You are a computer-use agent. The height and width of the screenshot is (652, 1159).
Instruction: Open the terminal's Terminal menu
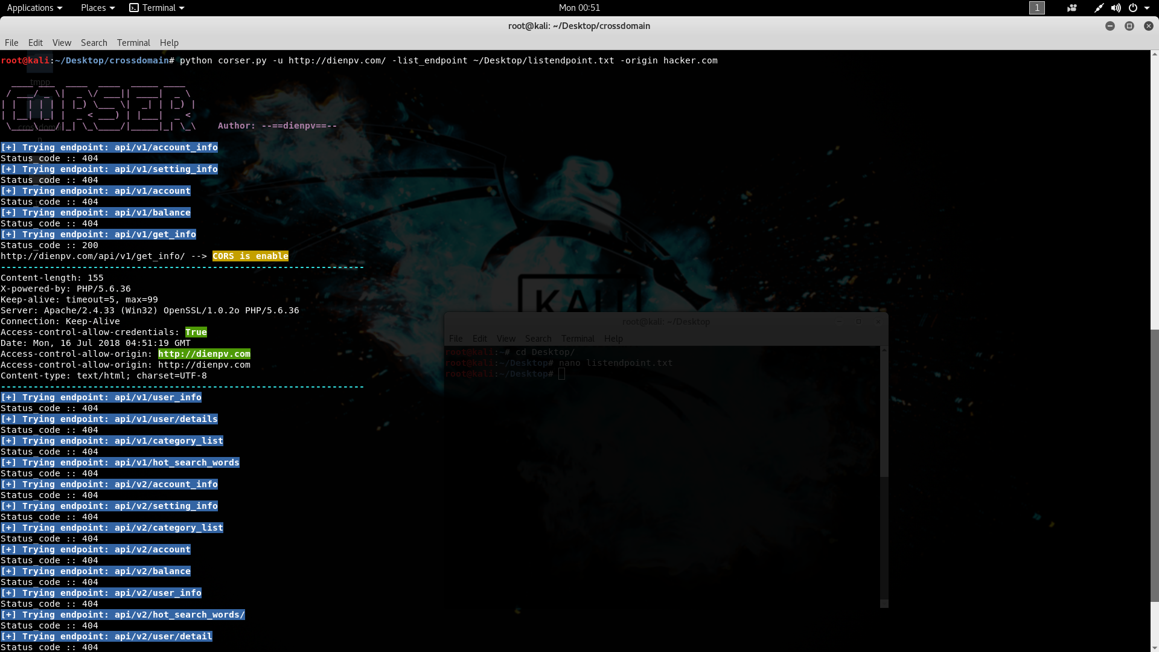coord(133,43)
